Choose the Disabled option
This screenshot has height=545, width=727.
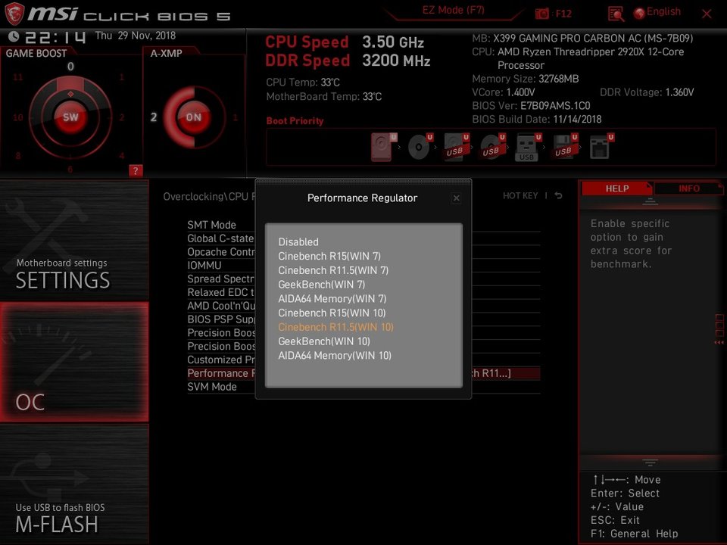tap(298, 242)
